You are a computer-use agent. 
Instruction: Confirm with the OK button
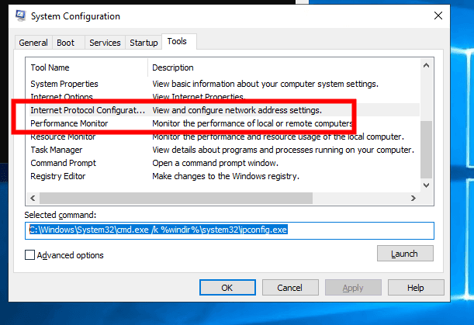(227, 288)
